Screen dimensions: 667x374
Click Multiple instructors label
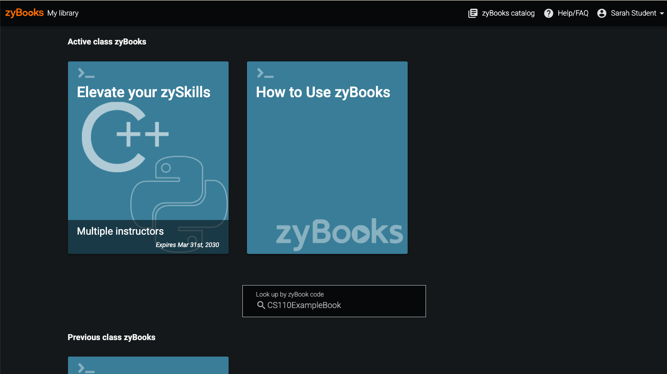[x=120, y=231]
